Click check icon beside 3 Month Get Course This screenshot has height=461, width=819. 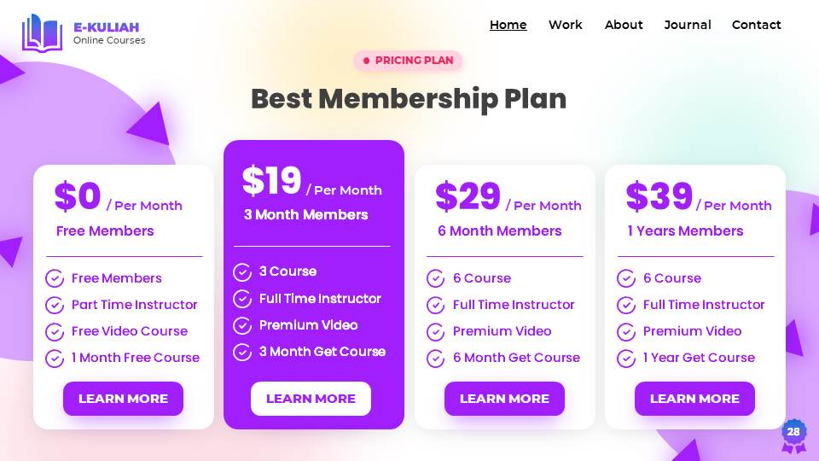point(242,352)
